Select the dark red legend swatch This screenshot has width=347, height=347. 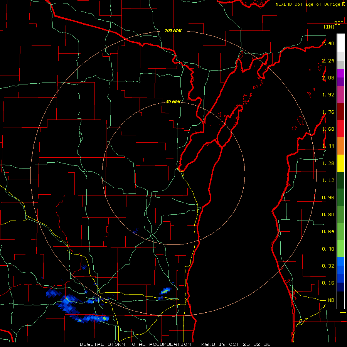[340, 111]
